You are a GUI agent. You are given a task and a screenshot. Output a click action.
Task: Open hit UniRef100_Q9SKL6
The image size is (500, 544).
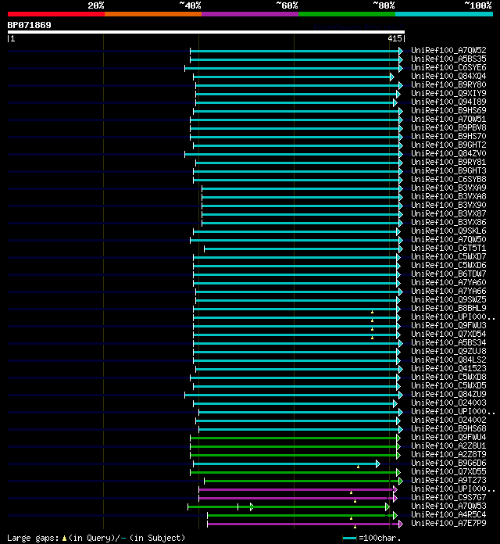[x=448, y=231]
